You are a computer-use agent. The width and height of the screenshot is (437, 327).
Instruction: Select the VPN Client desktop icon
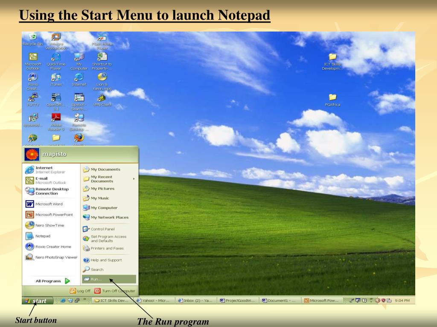click(x=102, y=100)
